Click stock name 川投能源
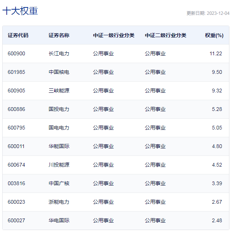232x233 pixels. coord(59,165)
